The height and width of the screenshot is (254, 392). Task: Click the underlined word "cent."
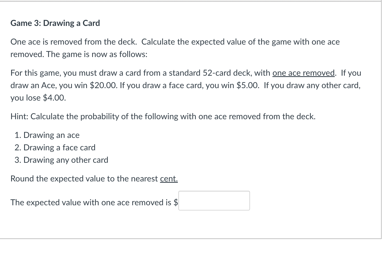point(169,179)
